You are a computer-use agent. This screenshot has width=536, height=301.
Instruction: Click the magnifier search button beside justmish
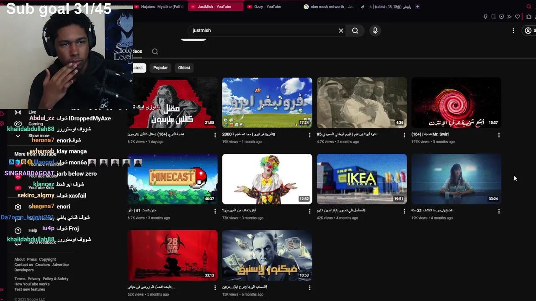355,31
